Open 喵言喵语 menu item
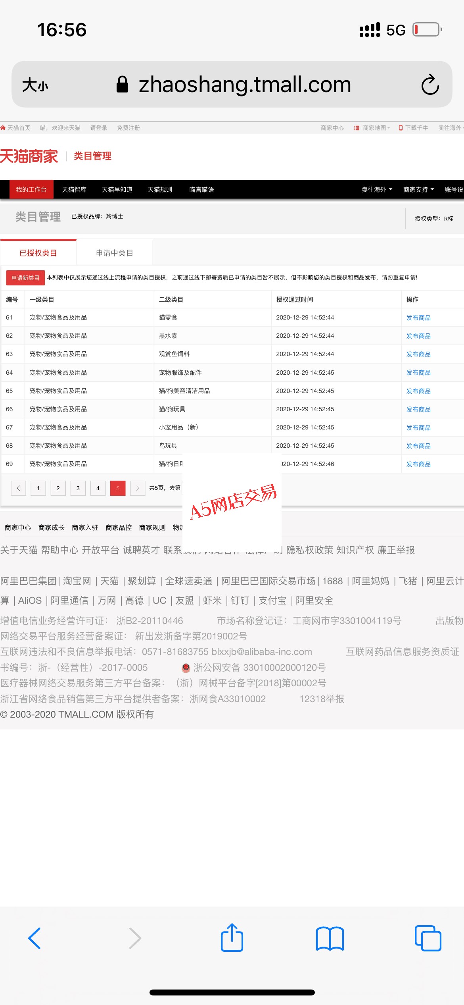464x1005 pixels. [x=201, y=189]
